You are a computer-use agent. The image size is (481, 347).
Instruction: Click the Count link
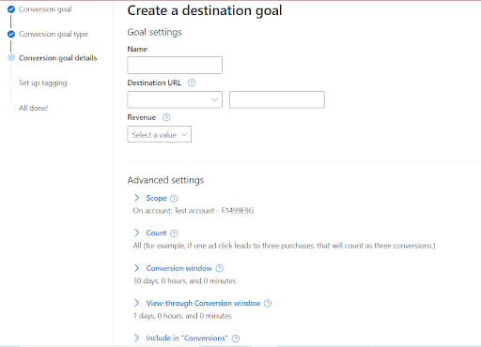(156, 233)
